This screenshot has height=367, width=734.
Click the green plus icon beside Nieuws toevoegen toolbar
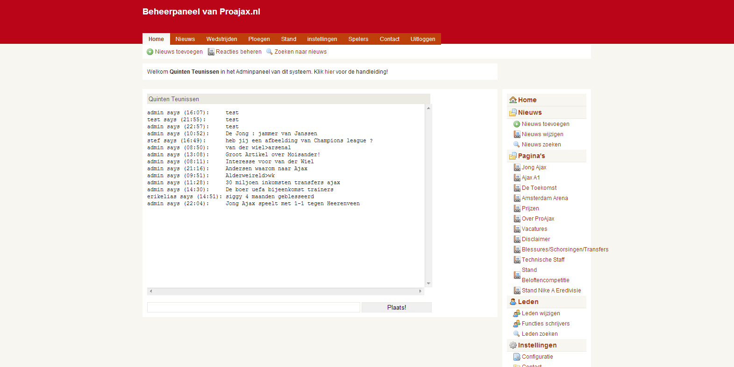click(150, 52)
